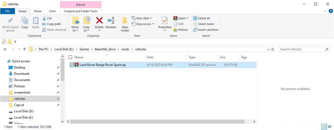Viewport: 334px width, 130px height.
Task: Open the Customize Quick Access Toolbar dropdown
Action: pyautogui.click(x=15, y=41)
